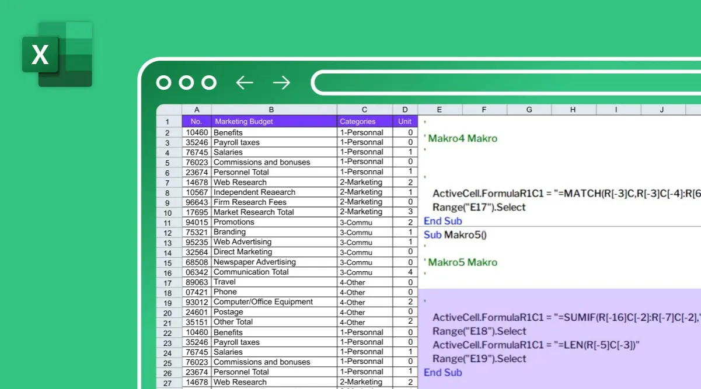701x389 pixels.
Task: Click the empty address bar field
Action: click(507, 83)
